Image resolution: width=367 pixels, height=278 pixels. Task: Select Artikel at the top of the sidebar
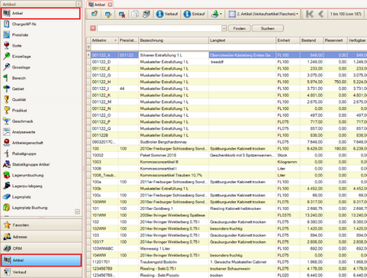coord(40,13)
